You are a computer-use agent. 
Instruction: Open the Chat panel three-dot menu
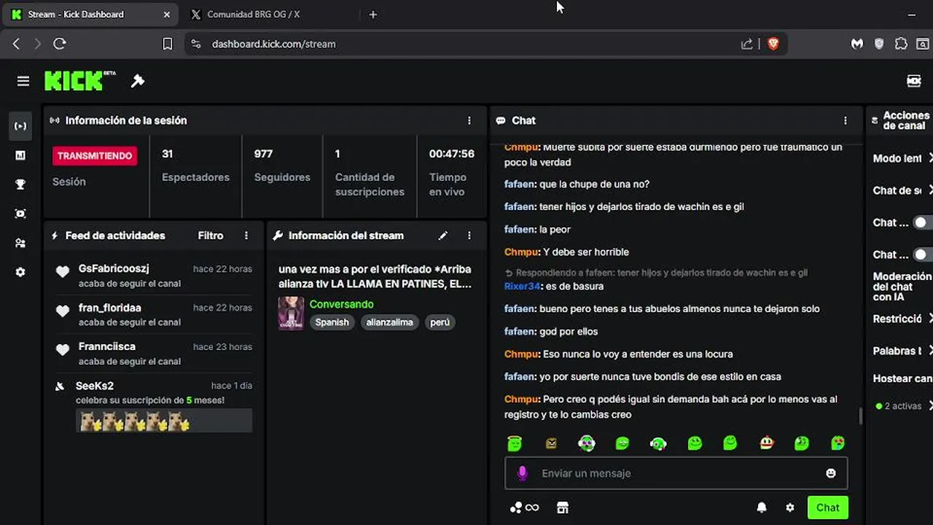click(846, 120)
